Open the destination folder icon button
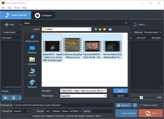 coord(135,105)
